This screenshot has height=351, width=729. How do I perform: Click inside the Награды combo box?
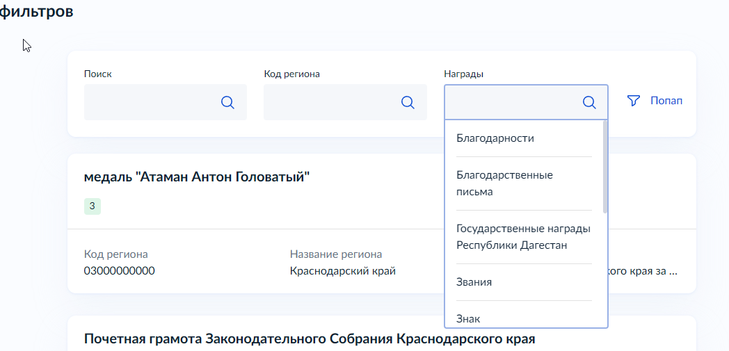click(512, 102)
